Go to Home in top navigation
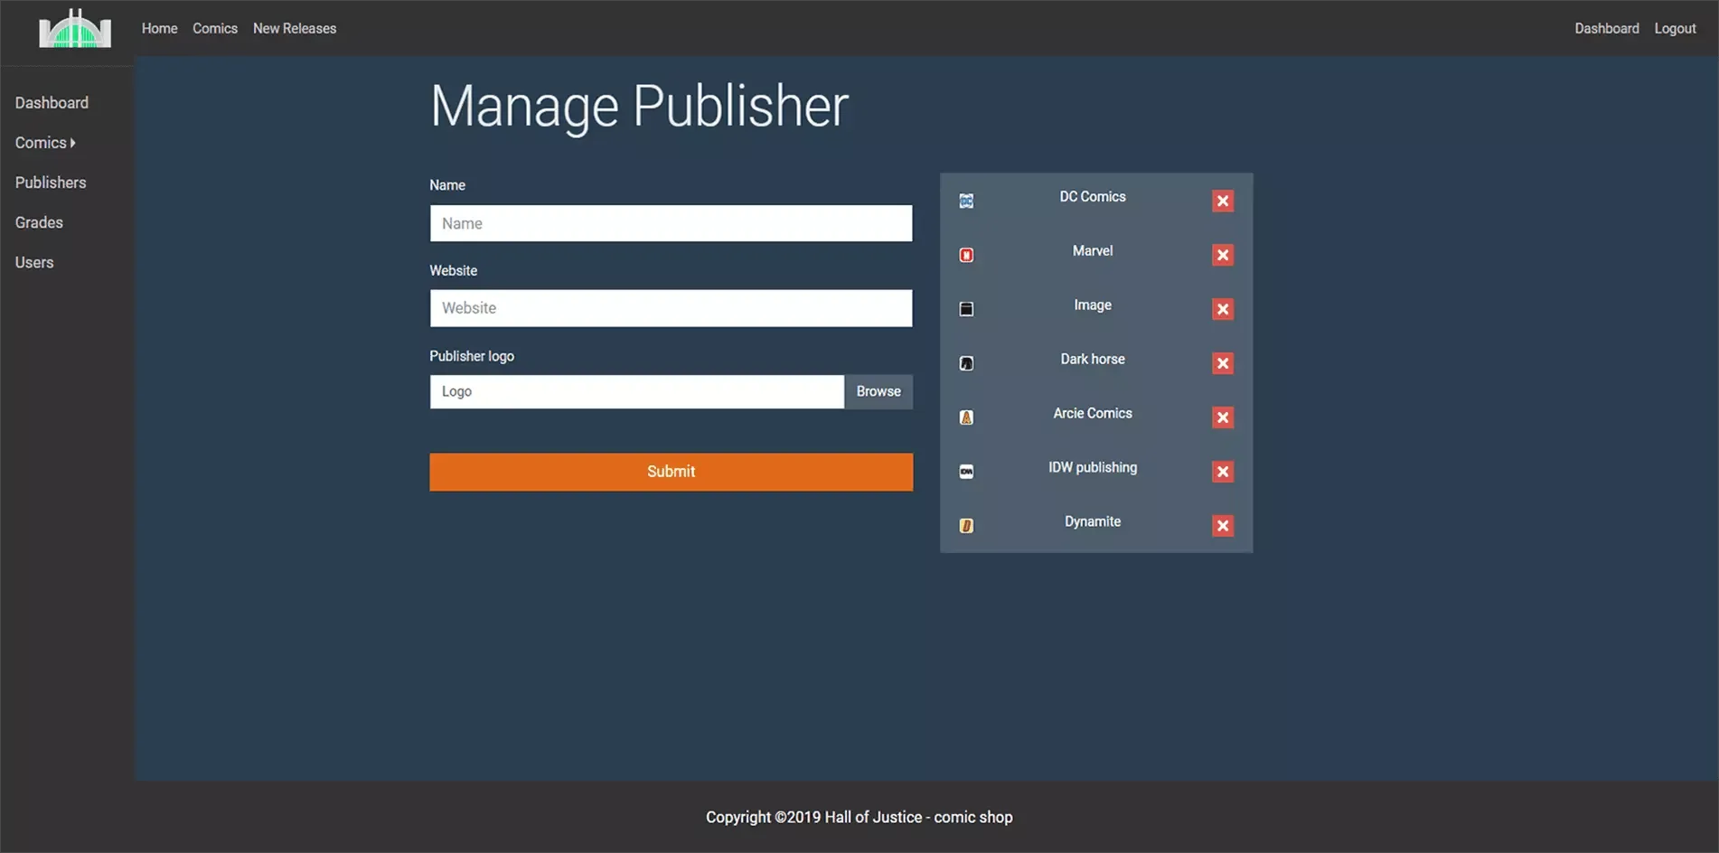 coord(160,28)
